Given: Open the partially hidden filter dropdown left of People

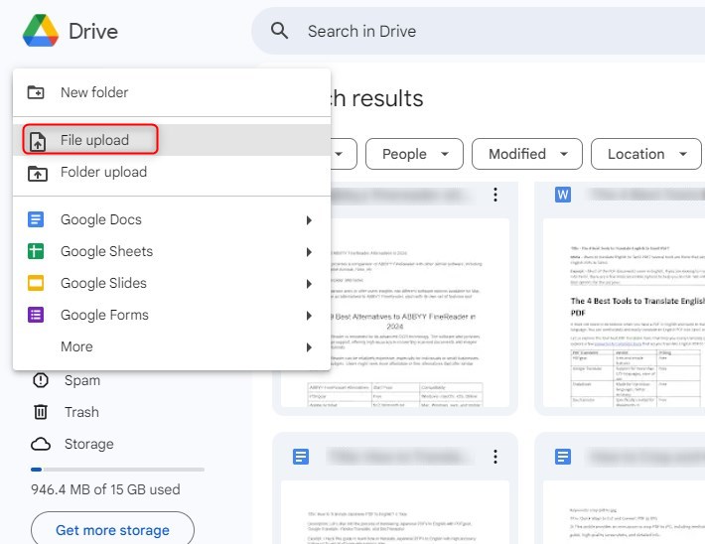Looking at the screenshot, I should coord(344,154).
